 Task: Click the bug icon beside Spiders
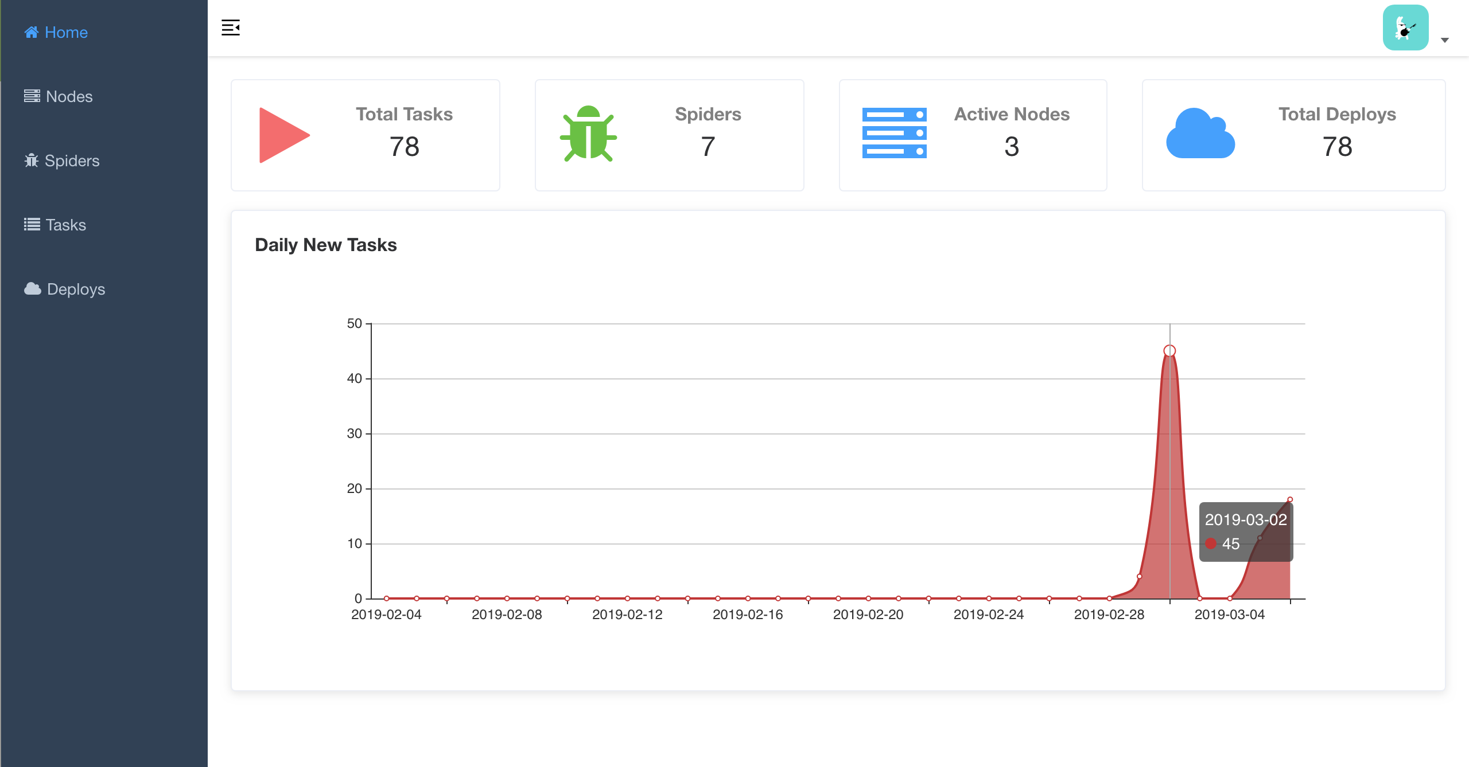[32, 161]
